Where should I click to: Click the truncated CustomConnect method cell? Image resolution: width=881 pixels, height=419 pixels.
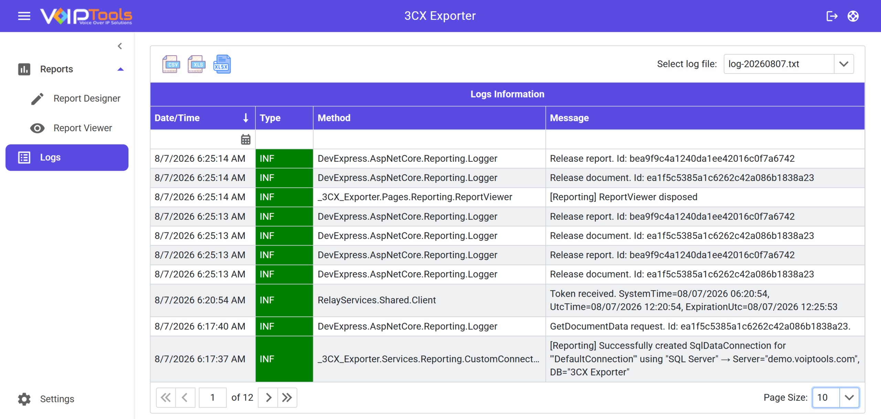[x=428, y=359]
